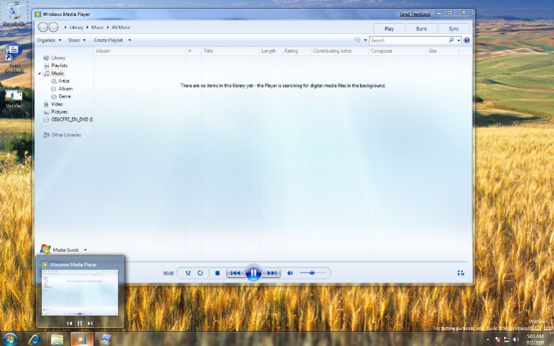
Task: Launch Internet Explorer from the taskbar
Action: tap(34, 340)
